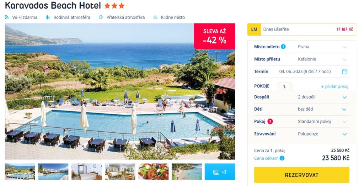Click the Přátelská atmosféra smiley icon
364x186 pixels.
click(101, 17)
